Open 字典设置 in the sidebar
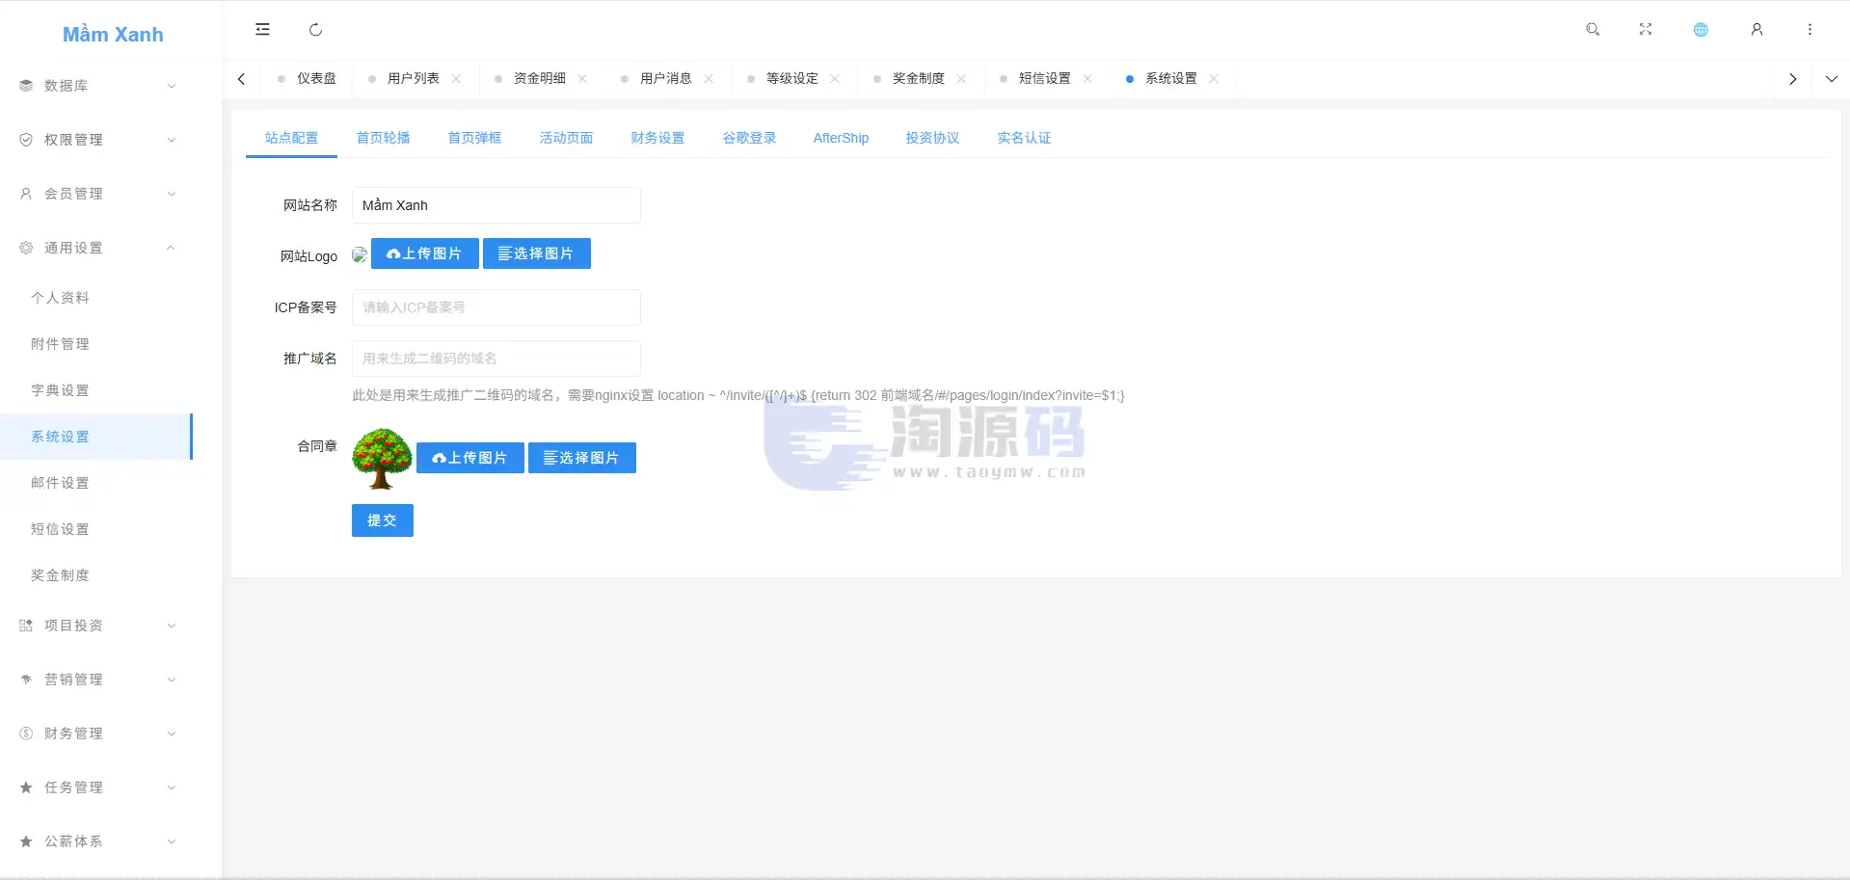Screen dimensions: 1850x880 pyautogui.click(x=96, y=390)
